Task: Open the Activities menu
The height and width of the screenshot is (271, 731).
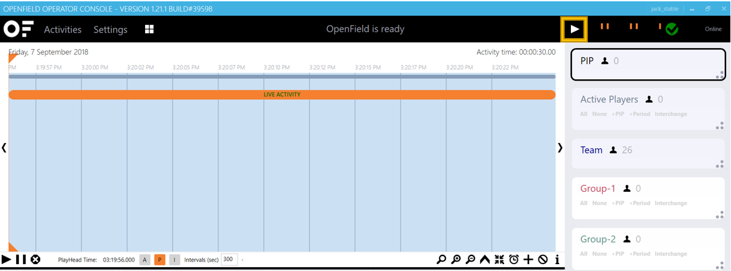Action: [x=63, y=29]
